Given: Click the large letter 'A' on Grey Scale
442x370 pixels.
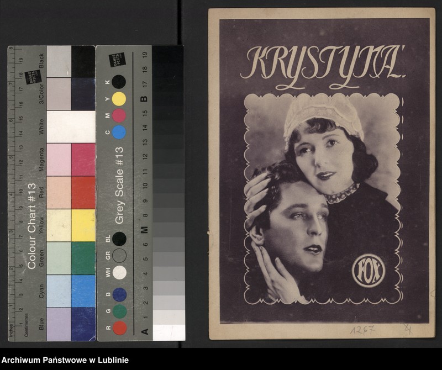Looking at the screenshot, I should click(x=145, y=331).
